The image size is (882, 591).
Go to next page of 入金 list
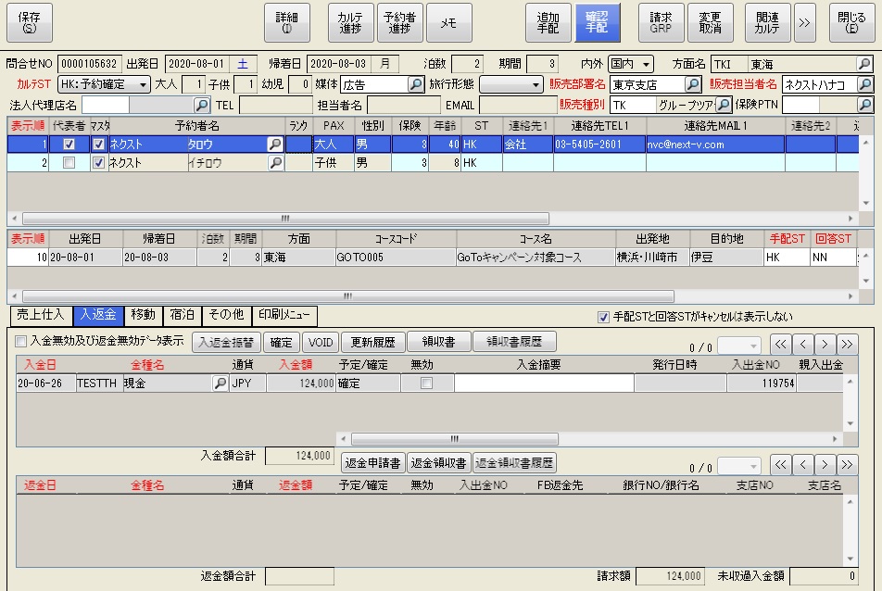click(x=825, y=343)
